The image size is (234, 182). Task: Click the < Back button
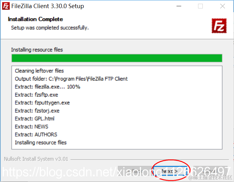point(135,171)
